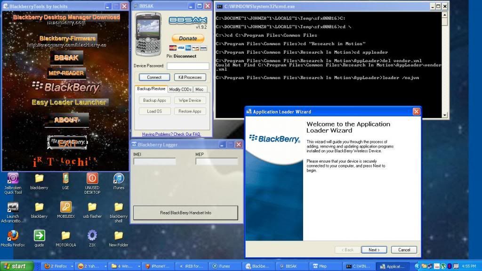This screenshot has width=482, height=271.
Task: Click Cancel in the Application Loader Wizard
Action: click(x=404, y=250)
